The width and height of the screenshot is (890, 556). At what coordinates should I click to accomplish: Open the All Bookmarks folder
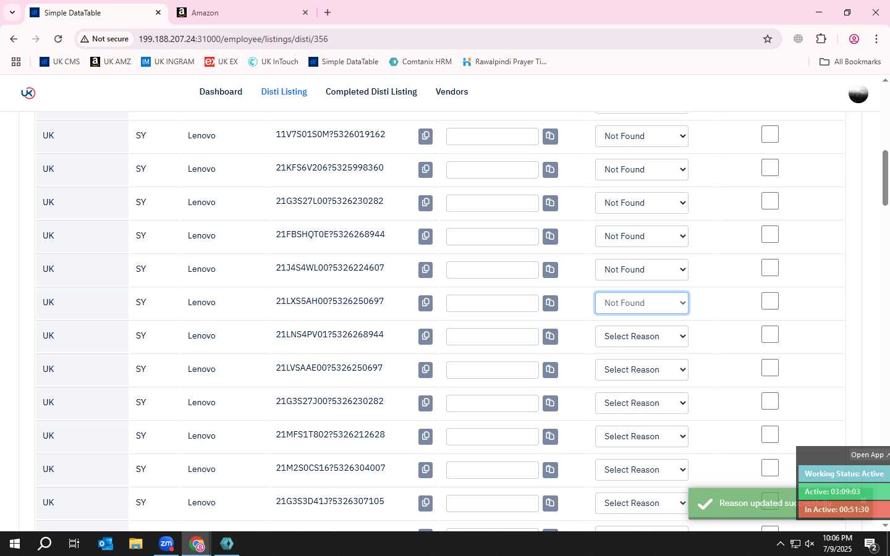pyautogui.click(x=850, y=62)
